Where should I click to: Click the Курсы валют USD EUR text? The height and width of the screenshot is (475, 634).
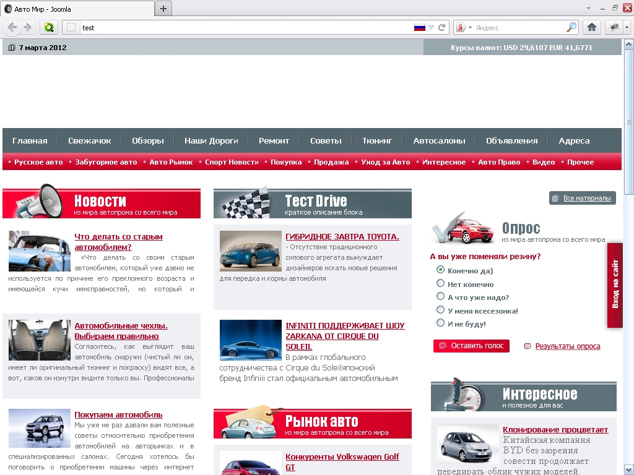(x=521, y=48)
